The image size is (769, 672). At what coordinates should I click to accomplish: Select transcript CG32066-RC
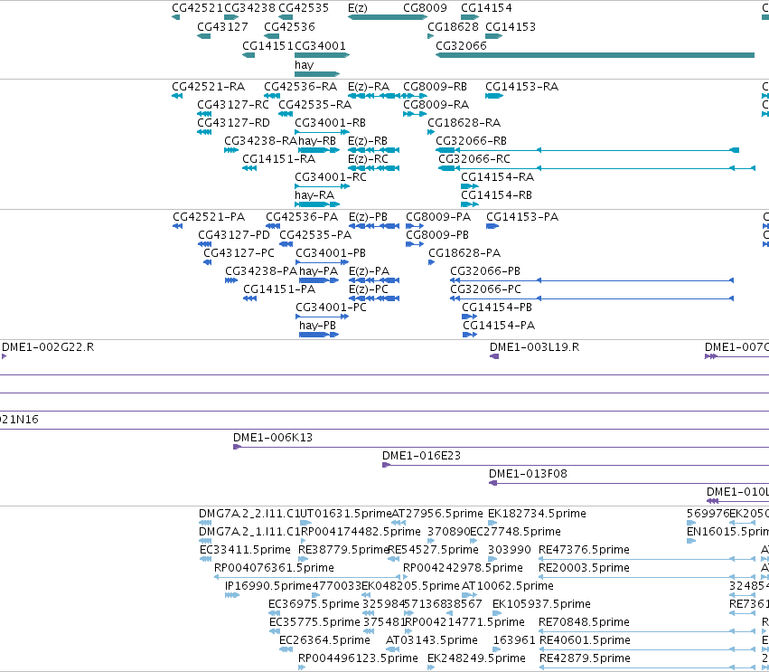click(x=474, y=159)
